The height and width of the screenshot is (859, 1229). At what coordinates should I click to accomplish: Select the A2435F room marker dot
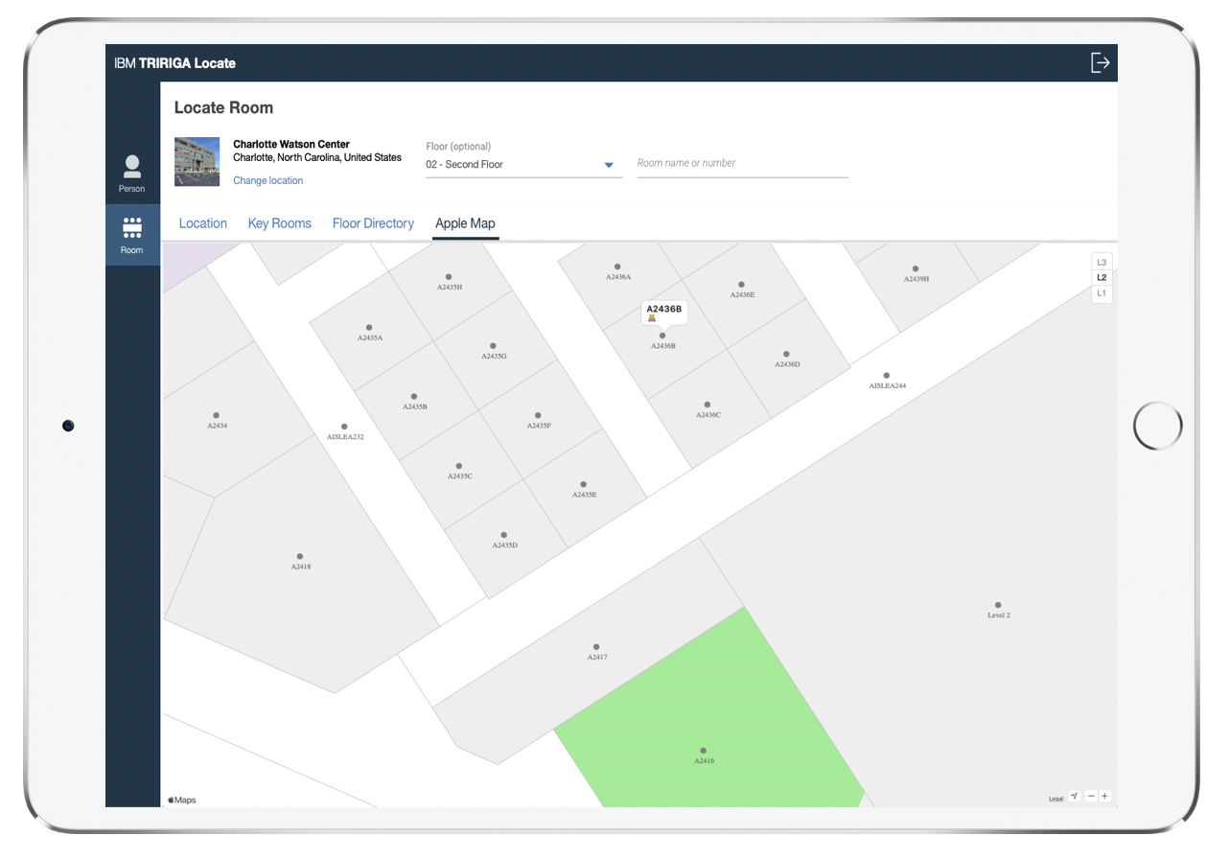point(538,416)
